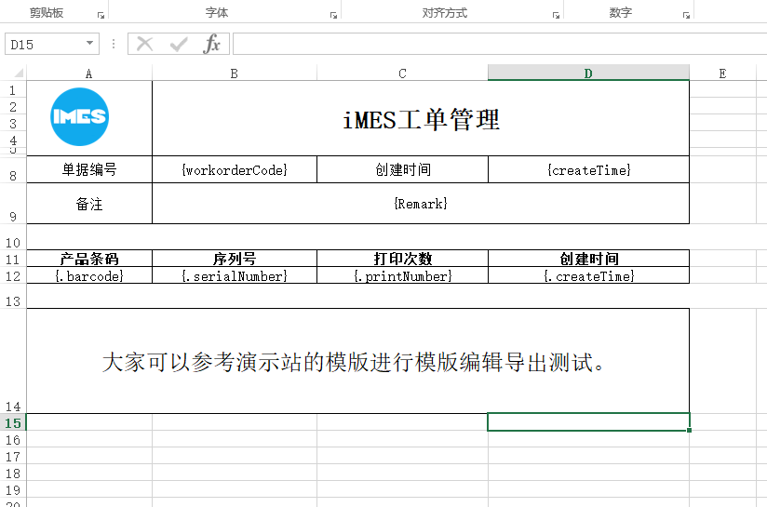767x507 pixels.
Task: Select the {.serialNumber} cell
Action: 235,275
